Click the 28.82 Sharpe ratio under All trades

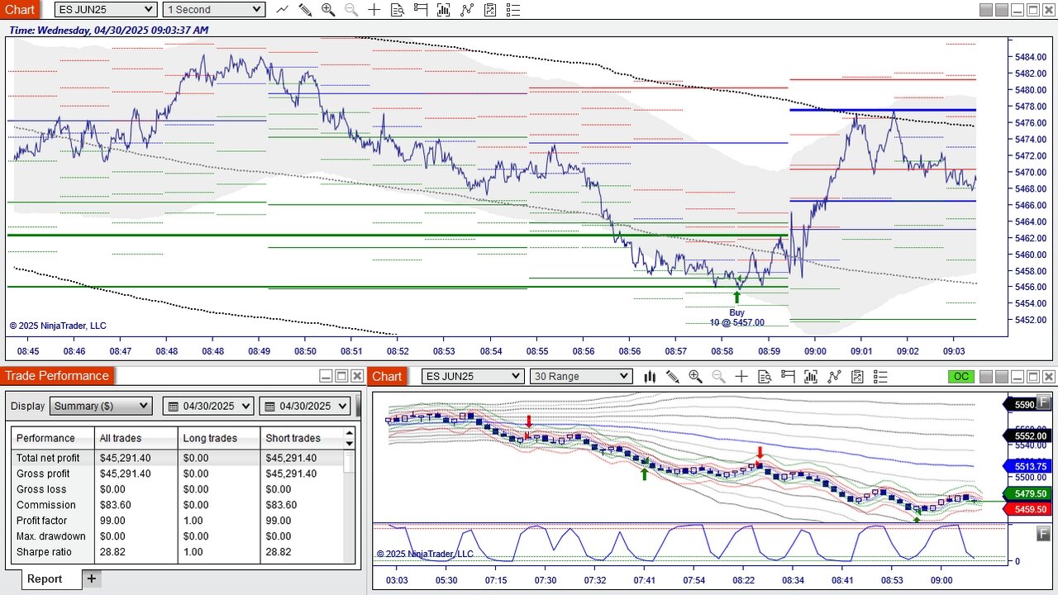coord(112,552)
